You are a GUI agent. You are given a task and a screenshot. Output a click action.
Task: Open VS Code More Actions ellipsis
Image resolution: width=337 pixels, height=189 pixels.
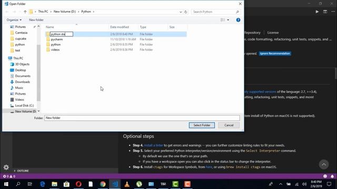coord(333,12)
